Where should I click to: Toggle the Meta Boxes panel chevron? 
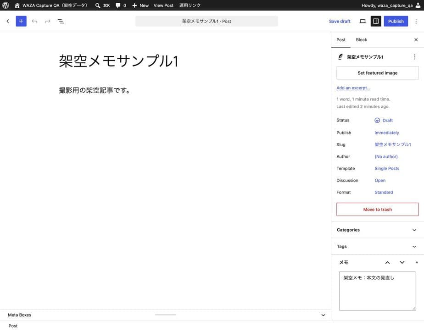323,315
